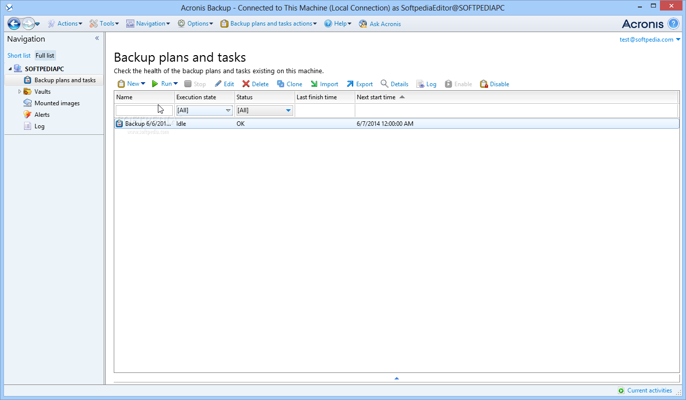686x400 pixels.
Task: Expand the Vaults tree node
Action: click(20, 92)
